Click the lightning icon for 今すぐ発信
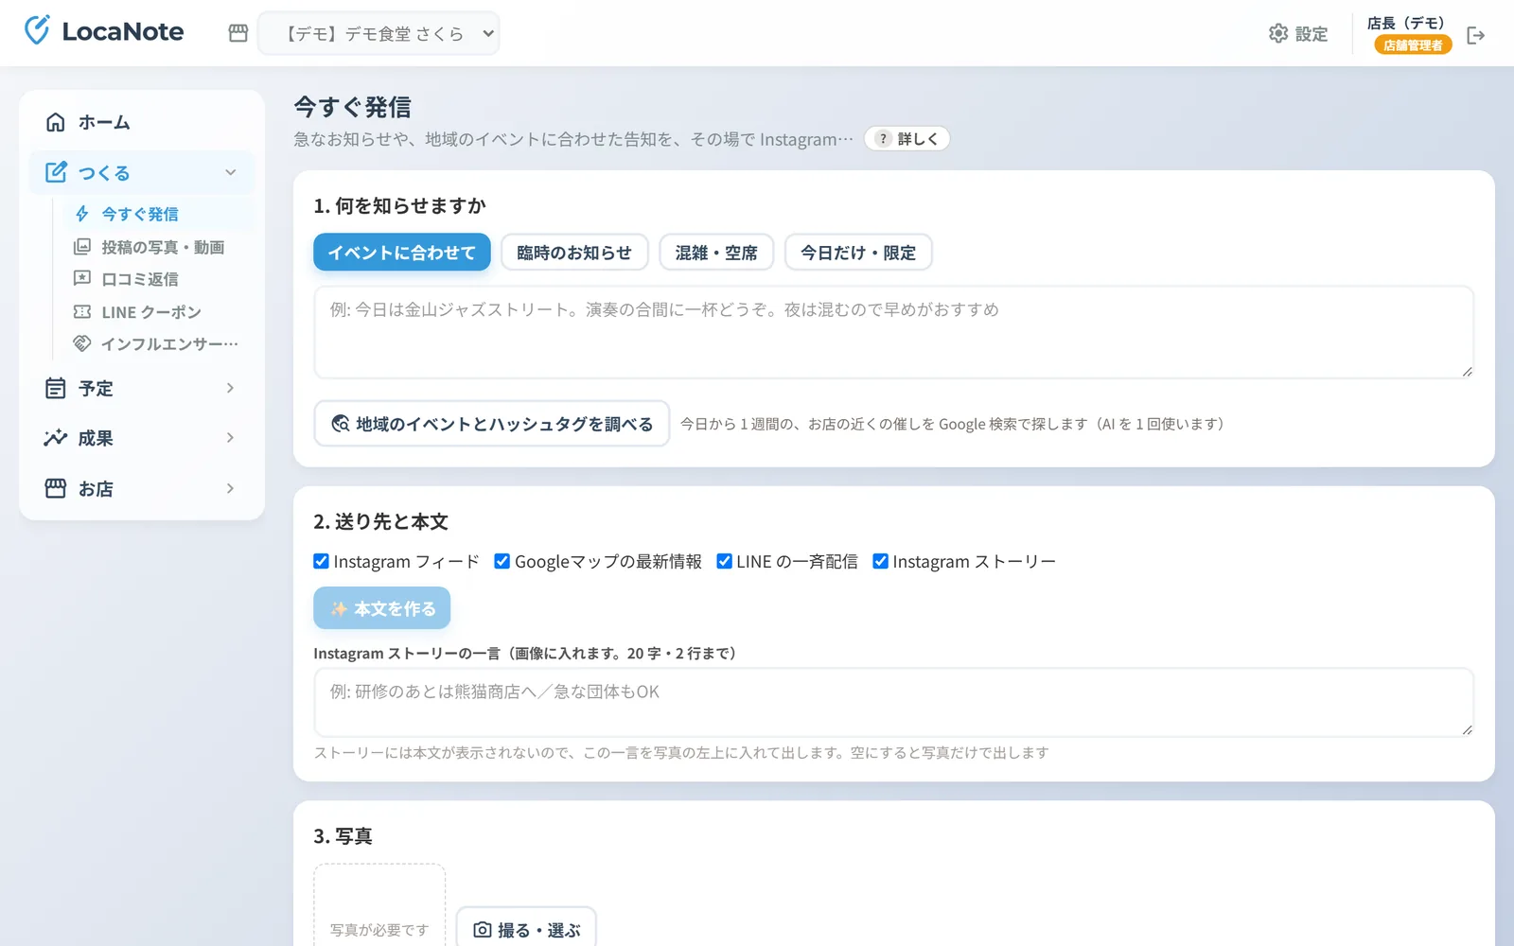 [x=82, y=214]
